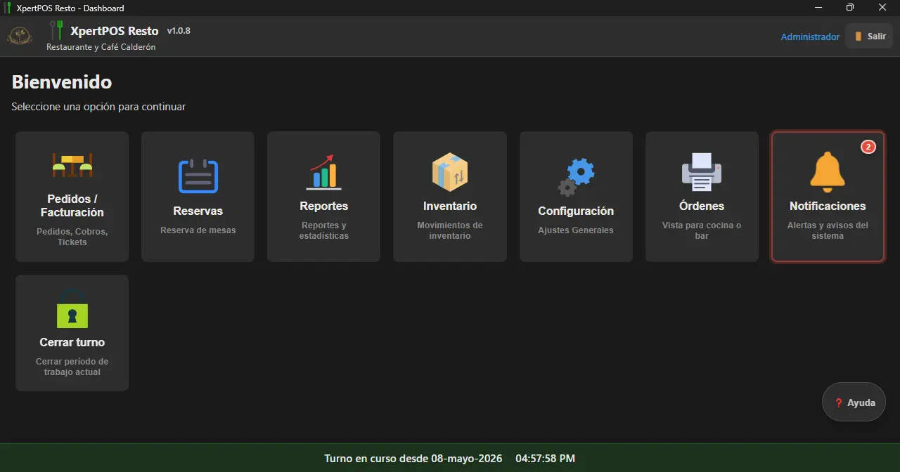Open the Ayuda help label

coord(861,403)
